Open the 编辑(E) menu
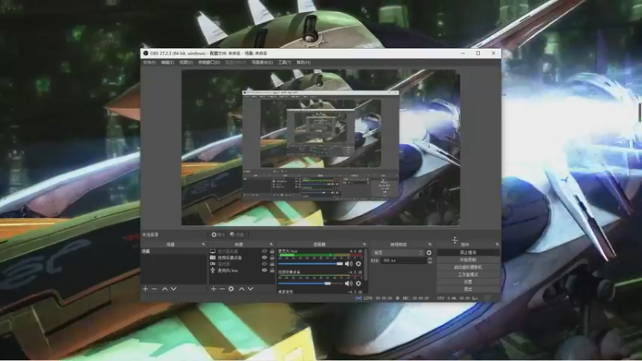 (x=168, y=63)
